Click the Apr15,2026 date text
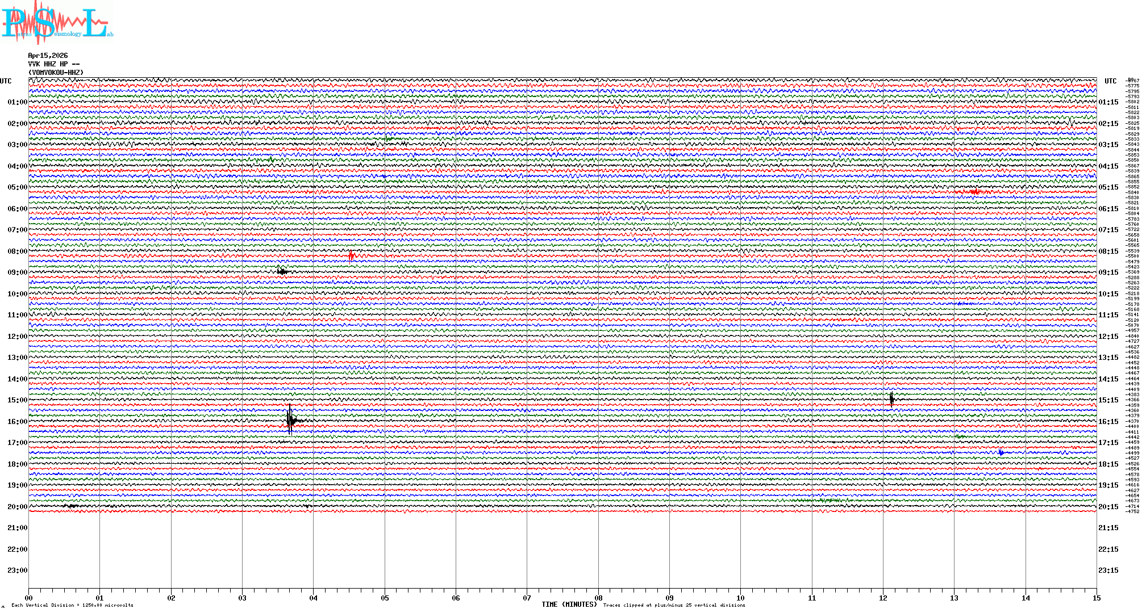 [48, 56]
